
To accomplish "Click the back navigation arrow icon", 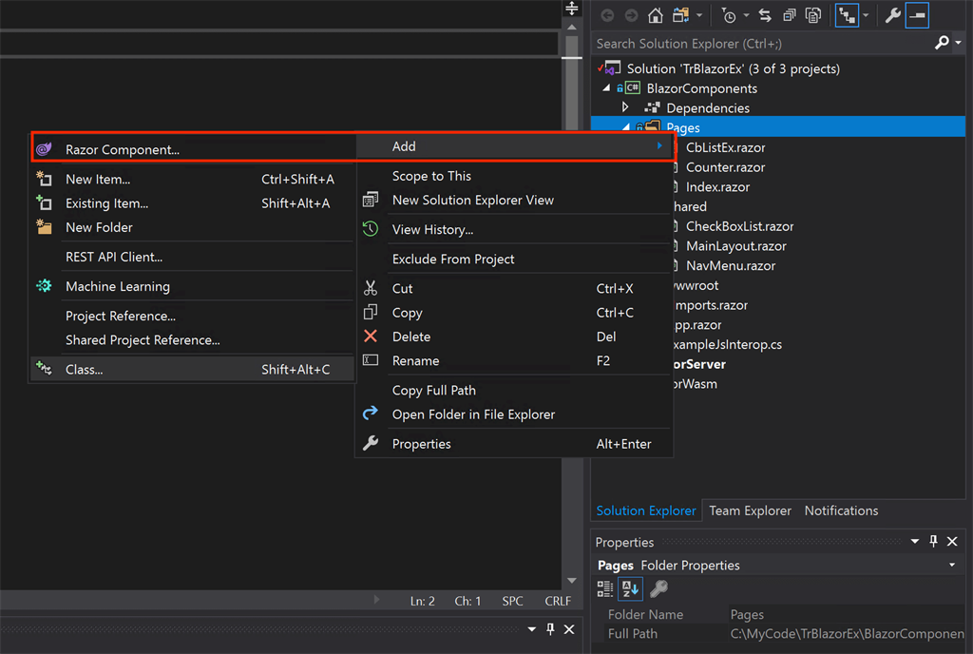I will [608, 15].
